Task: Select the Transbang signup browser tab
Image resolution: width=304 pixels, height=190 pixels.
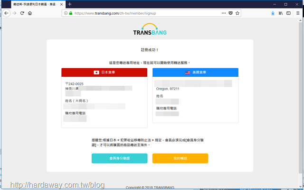Action: pos(38,4)
